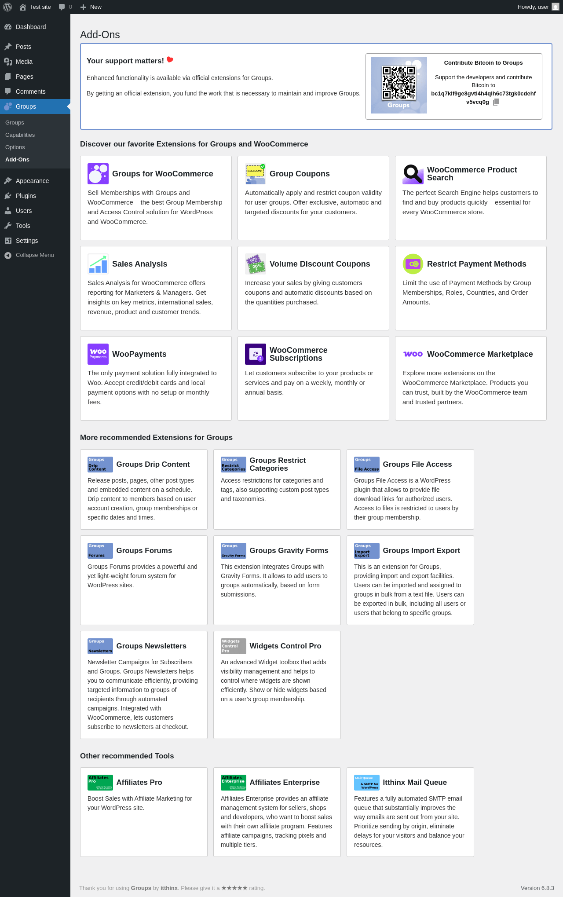This screenshot has width=563, height=897.
Task: Go to Media in sidebar
Action: coord(35,62)
